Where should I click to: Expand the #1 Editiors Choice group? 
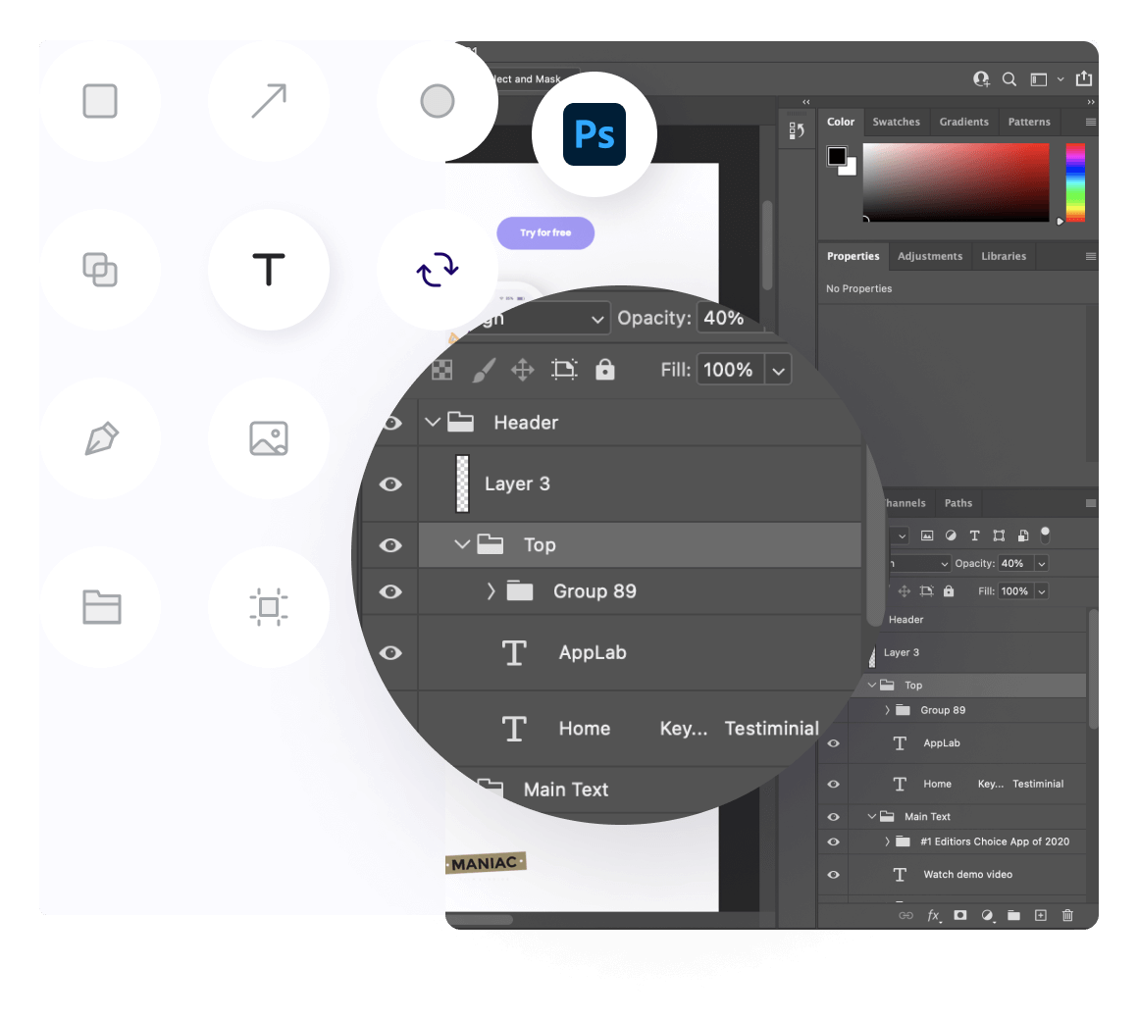tap(887, 841)
